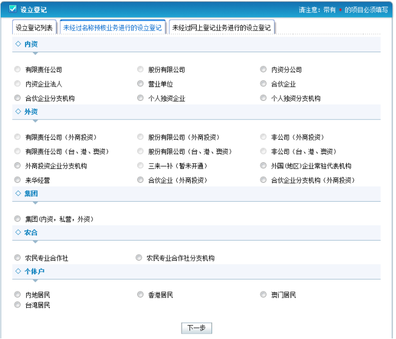Image resolution: width=396 pixels, height=339 pixels.
Task: Select the 内地居民 radio button
Action: 18,295
